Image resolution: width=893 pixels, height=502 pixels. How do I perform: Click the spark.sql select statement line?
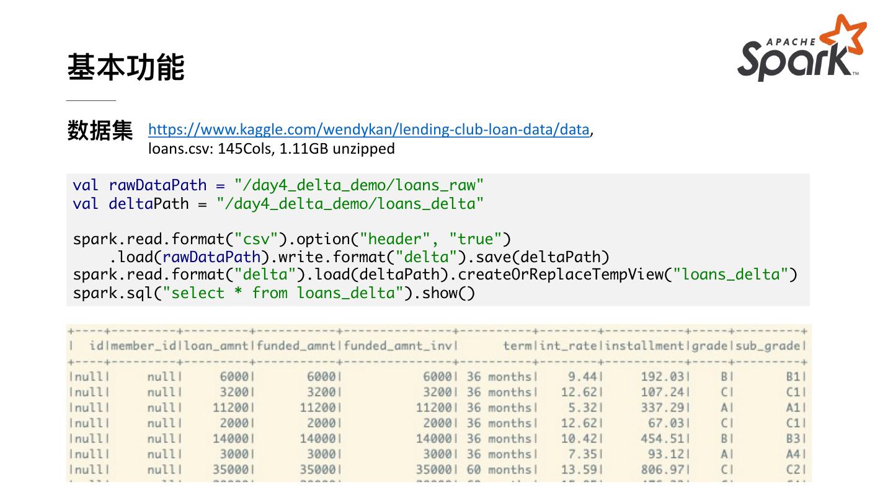[273, 293]
